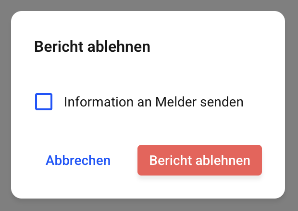Tick the blue square checkbox

coord(44,102)
